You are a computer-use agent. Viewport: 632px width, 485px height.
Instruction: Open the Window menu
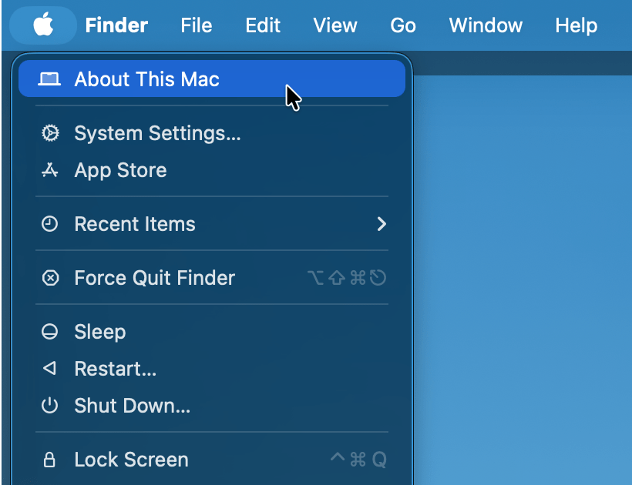pos(486,25)
